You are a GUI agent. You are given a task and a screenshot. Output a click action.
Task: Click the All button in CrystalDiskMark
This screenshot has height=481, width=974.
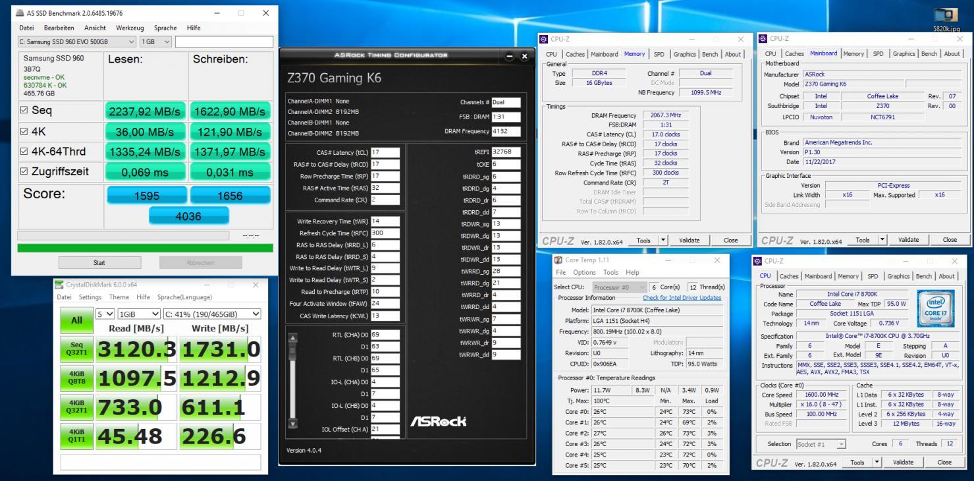(76, 320)
